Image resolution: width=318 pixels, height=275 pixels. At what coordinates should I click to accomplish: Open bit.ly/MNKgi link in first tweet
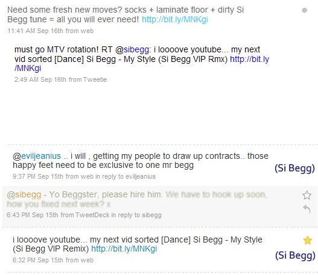[x=175, y=20]
